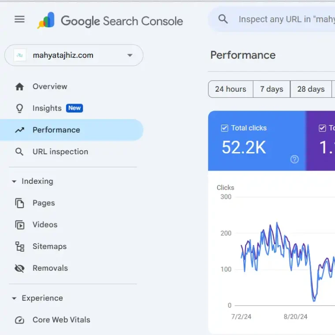This screenshot has width=335, height=335.
Task: Click the Total clicks help icon
Action: point(294,160)
